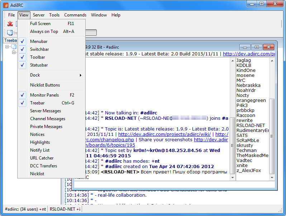286x216 pixels.
Task: Expand the Dock submenu
Action: tap(52, 75)
